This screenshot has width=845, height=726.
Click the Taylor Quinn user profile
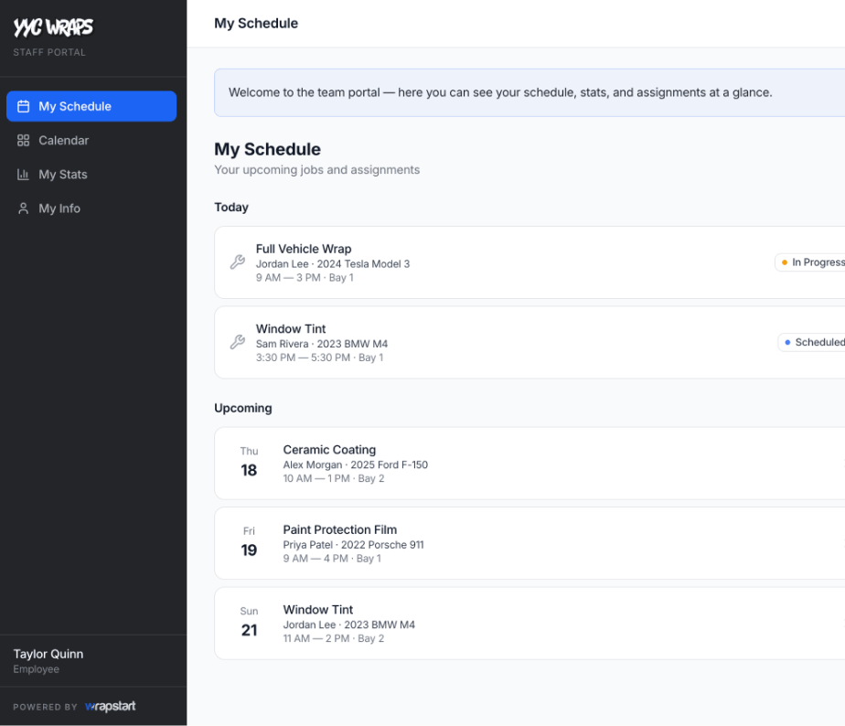pyautogui.click(x=48, y=661)
